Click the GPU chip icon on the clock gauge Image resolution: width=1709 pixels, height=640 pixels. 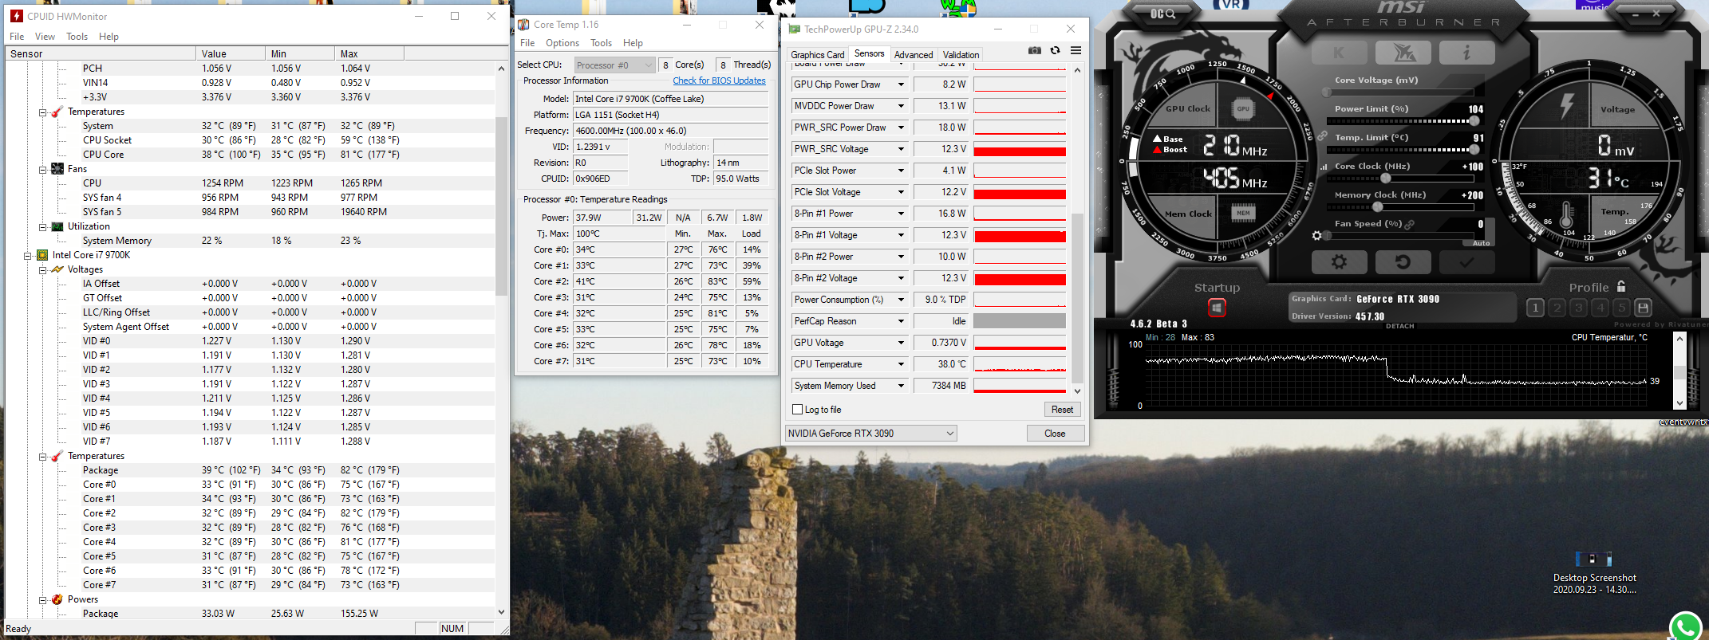click(1242, 109)
